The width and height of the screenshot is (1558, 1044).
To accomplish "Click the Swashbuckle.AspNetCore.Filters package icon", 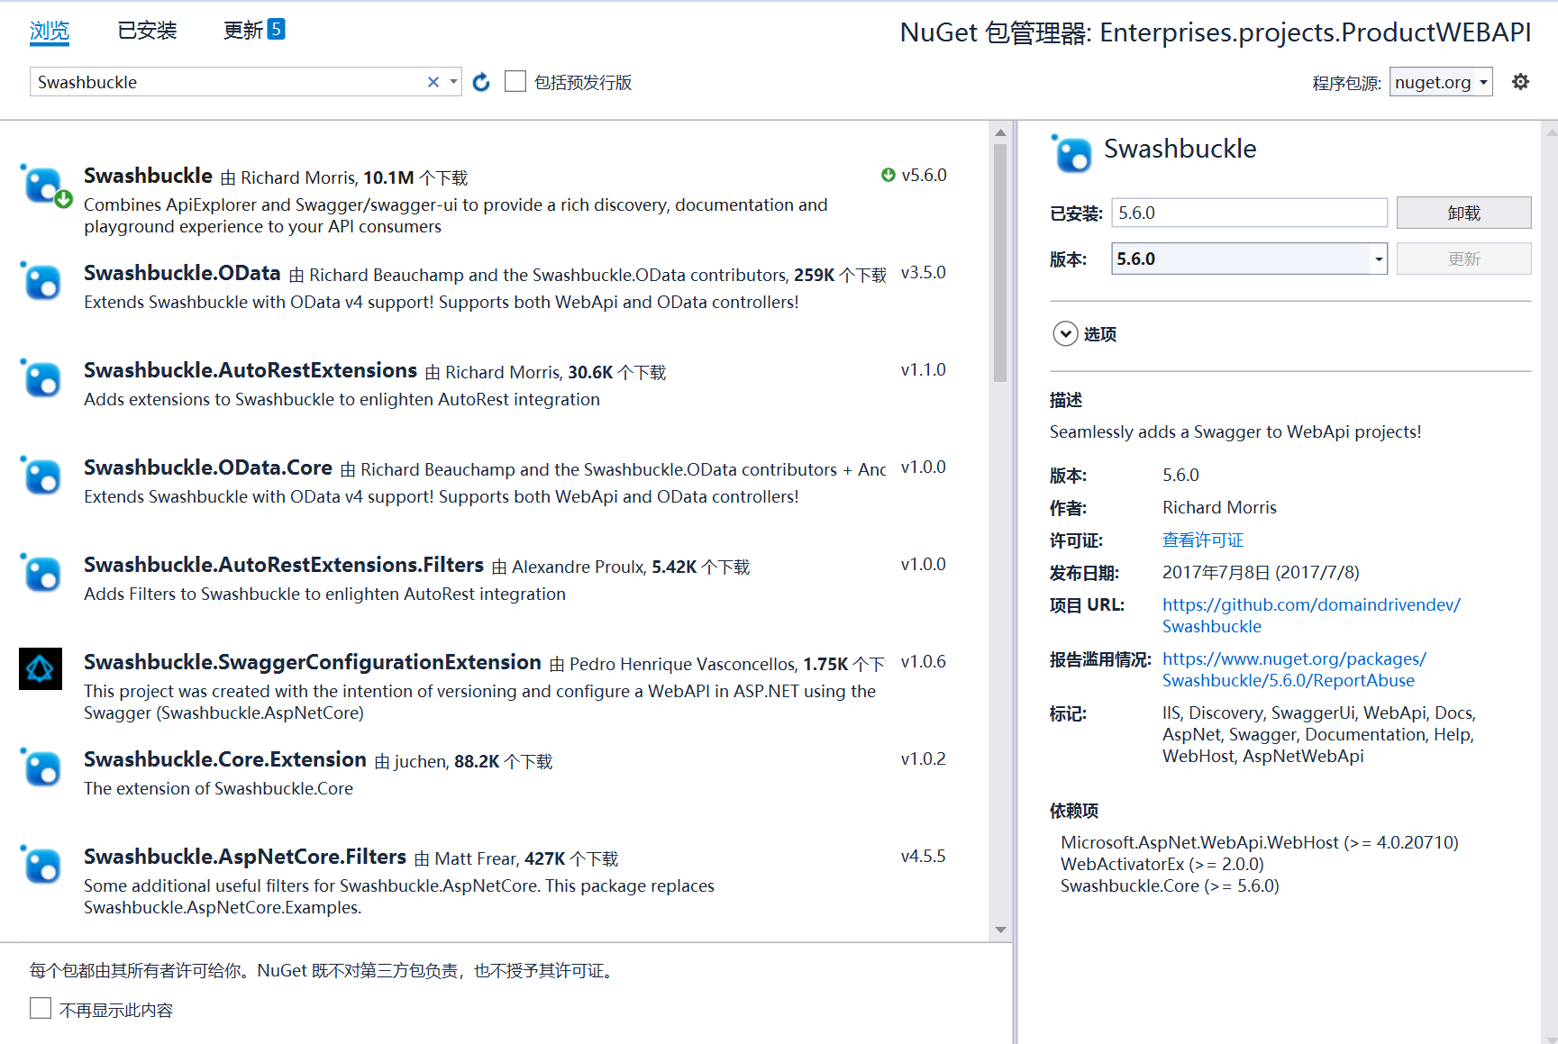I will (x=41, y=866).
